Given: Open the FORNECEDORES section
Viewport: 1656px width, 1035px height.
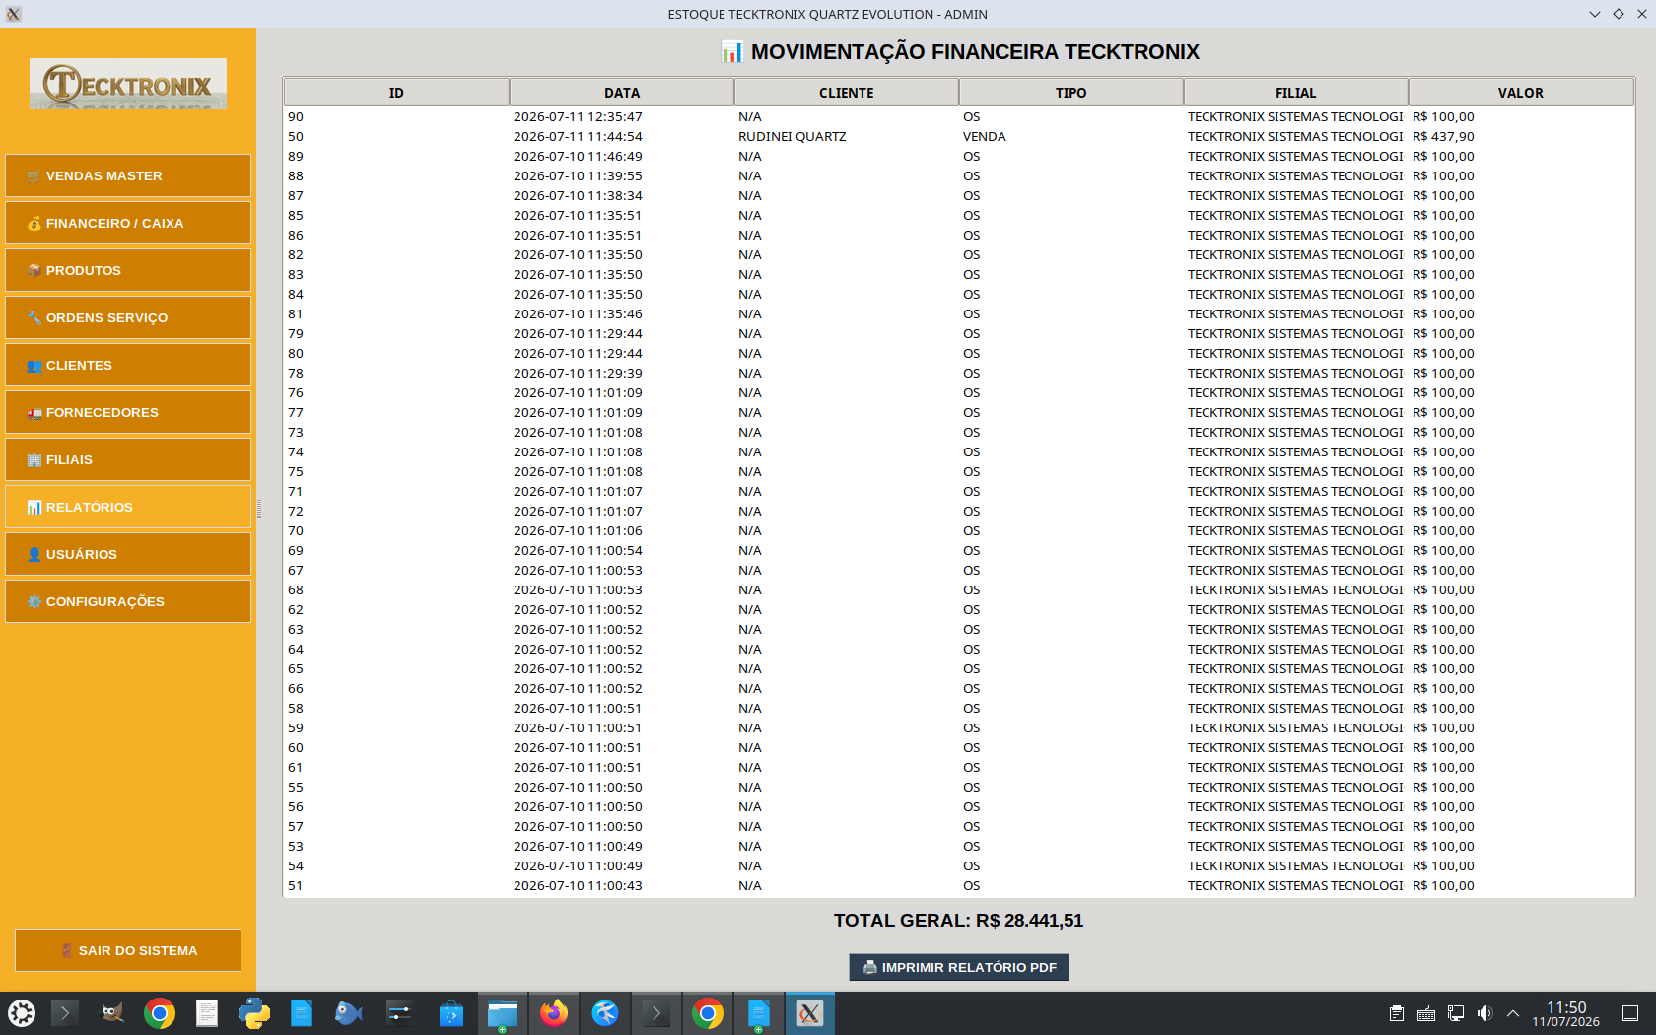Looking at the screenshot, I should point(128,412).
